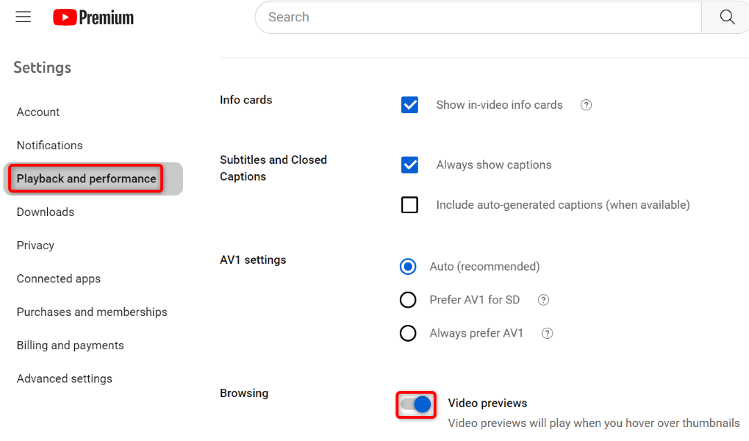Focus the Search input field
Screen dimensions: 749x441
(x=478, y=17)
